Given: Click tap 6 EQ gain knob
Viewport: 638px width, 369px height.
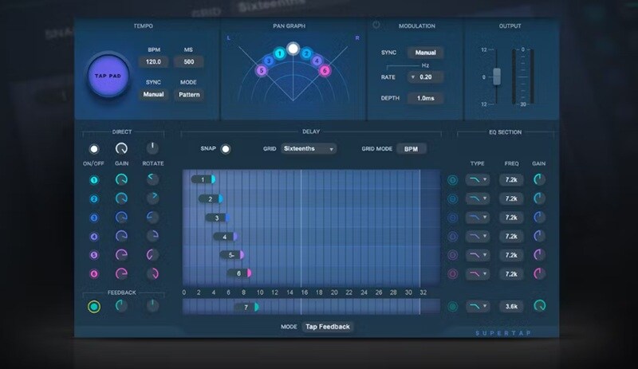Looking at the screenshot, I should (x=539, y=273).
